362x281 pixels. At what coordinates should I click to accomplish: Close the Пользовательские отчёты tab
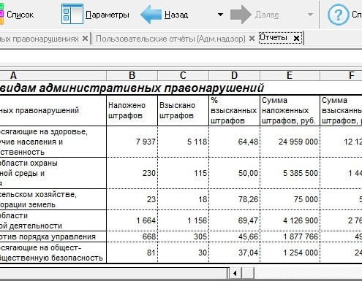point(252,39)
